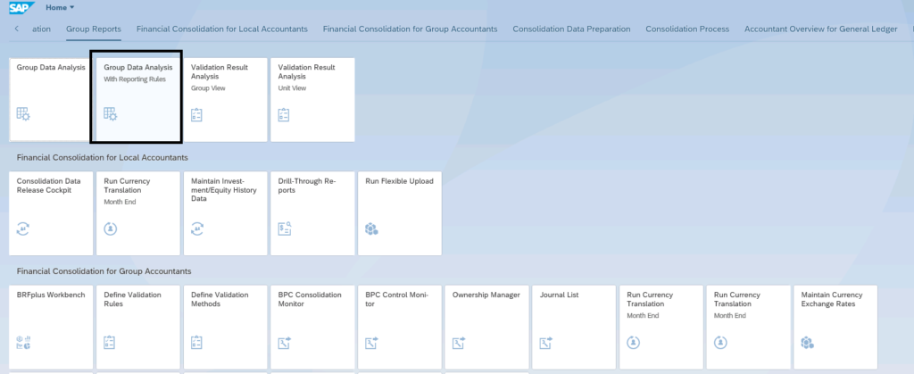
Task: Click launch icon on Journal List tile
Action: [x=546, y=343]
